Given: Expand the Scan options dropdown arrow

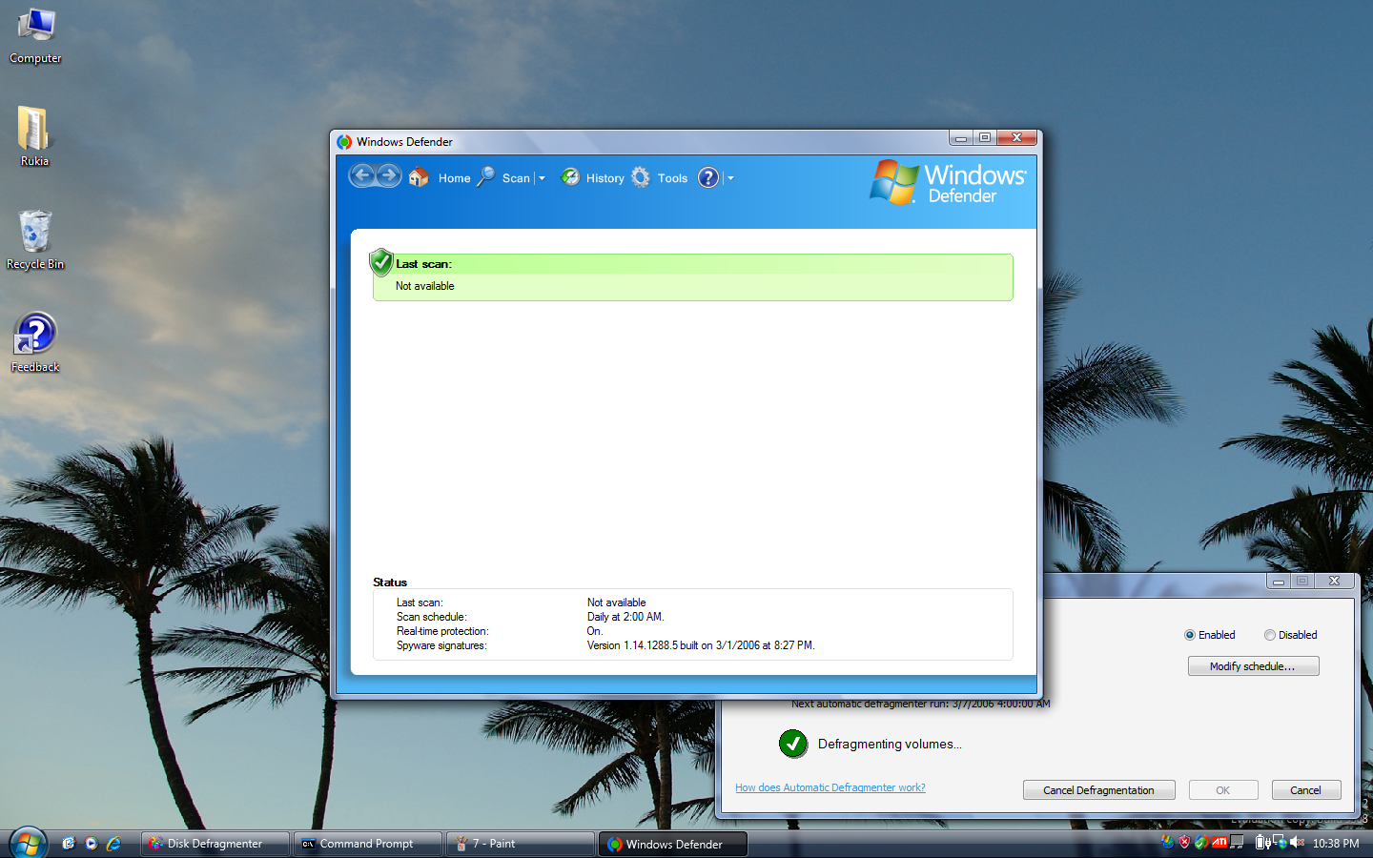Looking at the screenshot, I should pyautogui.click(x=542, y=178).
